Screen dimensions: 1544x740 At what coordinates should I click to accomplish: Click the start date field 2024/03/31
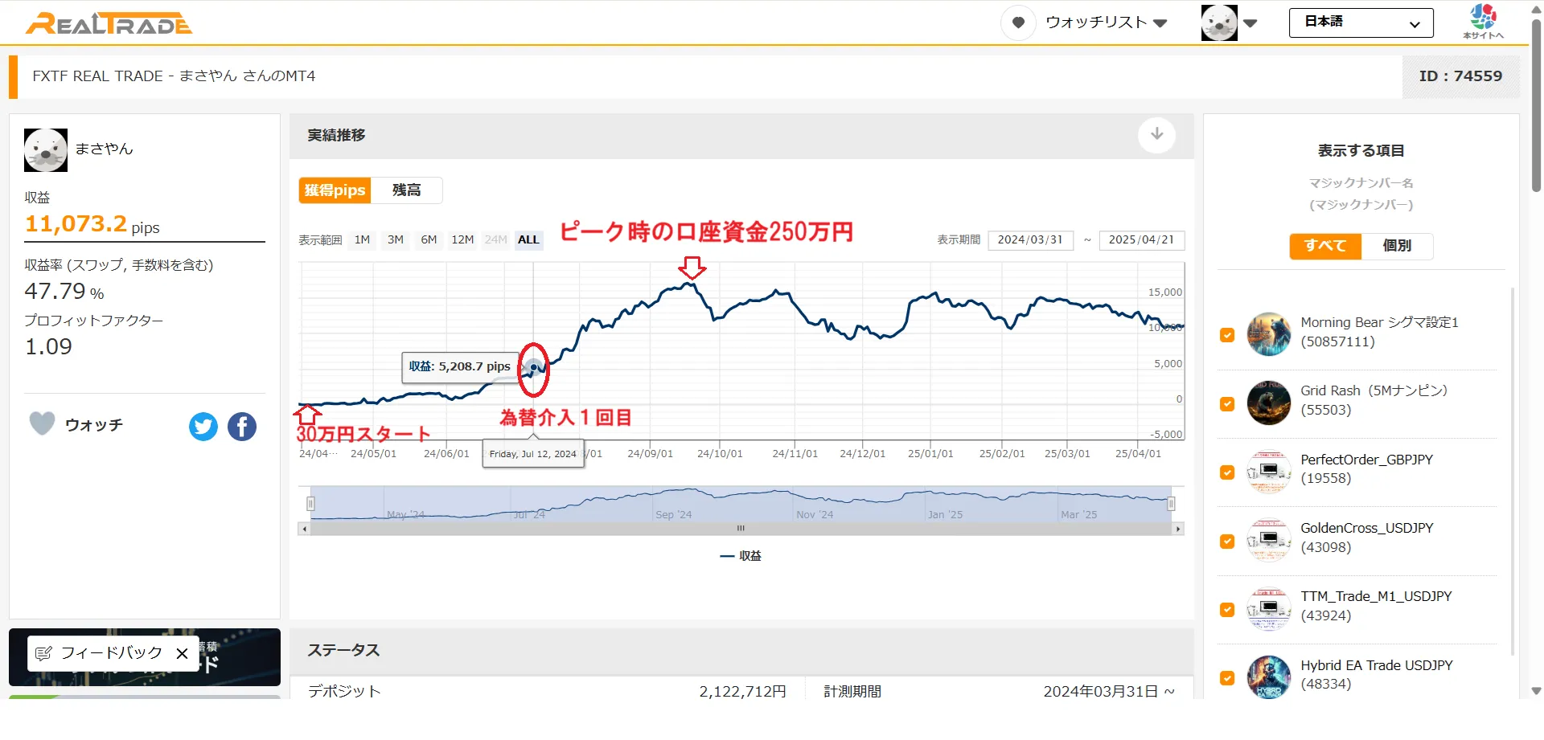coord(1030,239)
